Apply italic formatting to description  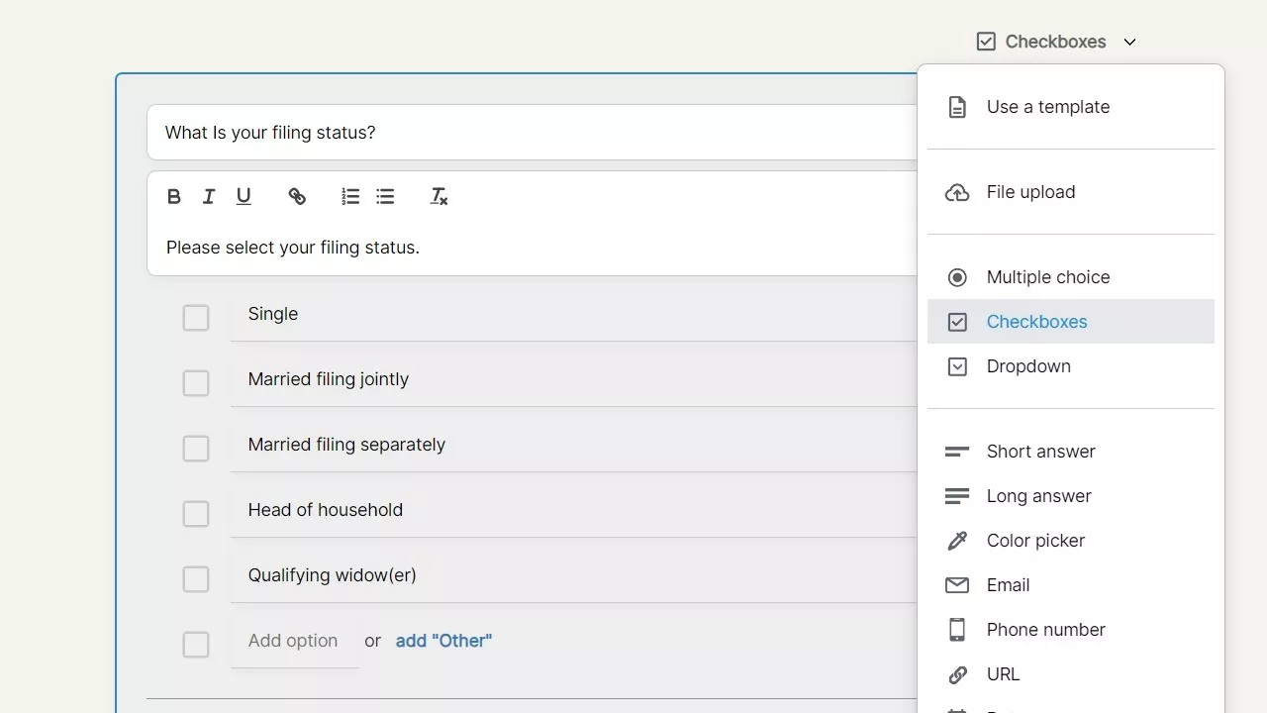209,197
